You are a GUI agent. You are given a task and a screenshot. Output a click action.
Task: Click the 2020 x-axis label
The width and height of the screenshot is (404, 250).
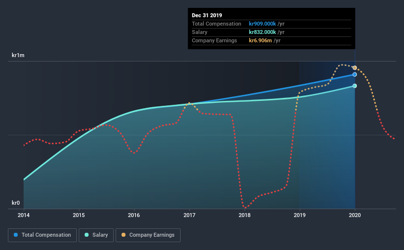pos(354,215)
